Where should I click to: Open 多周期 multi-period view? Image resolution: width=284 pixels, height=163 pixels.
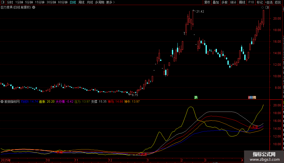coord(100,2)
